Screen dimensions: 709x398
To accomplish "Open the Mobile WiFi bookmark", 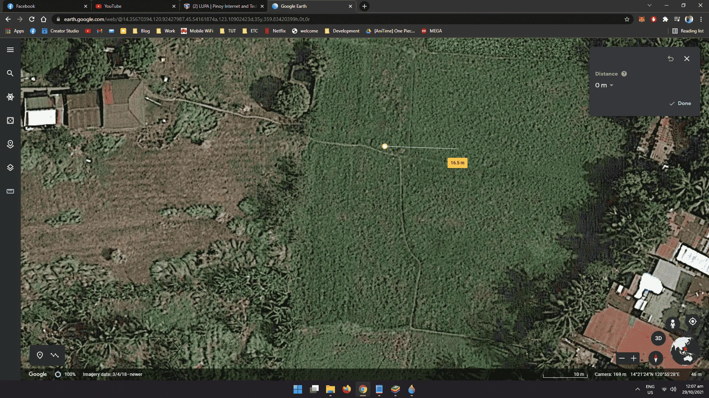I will tap(197, 31).
